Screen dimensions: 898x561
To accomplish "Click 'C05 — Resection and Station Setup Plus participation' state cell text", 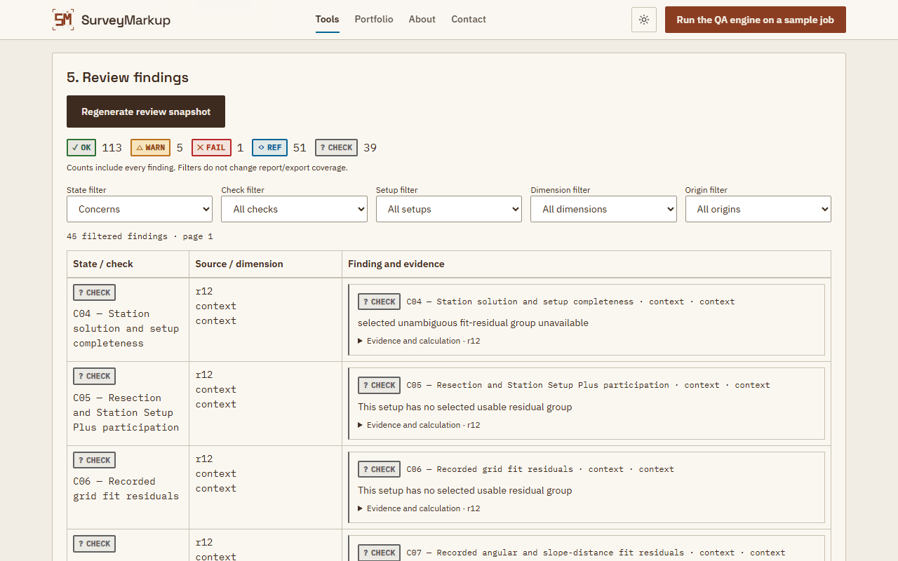I will (x=126, y=412).
